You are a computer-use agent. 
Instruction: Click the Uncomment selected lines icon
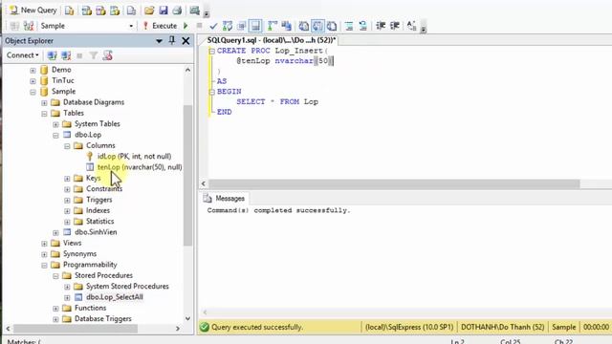tap(363, 26)
